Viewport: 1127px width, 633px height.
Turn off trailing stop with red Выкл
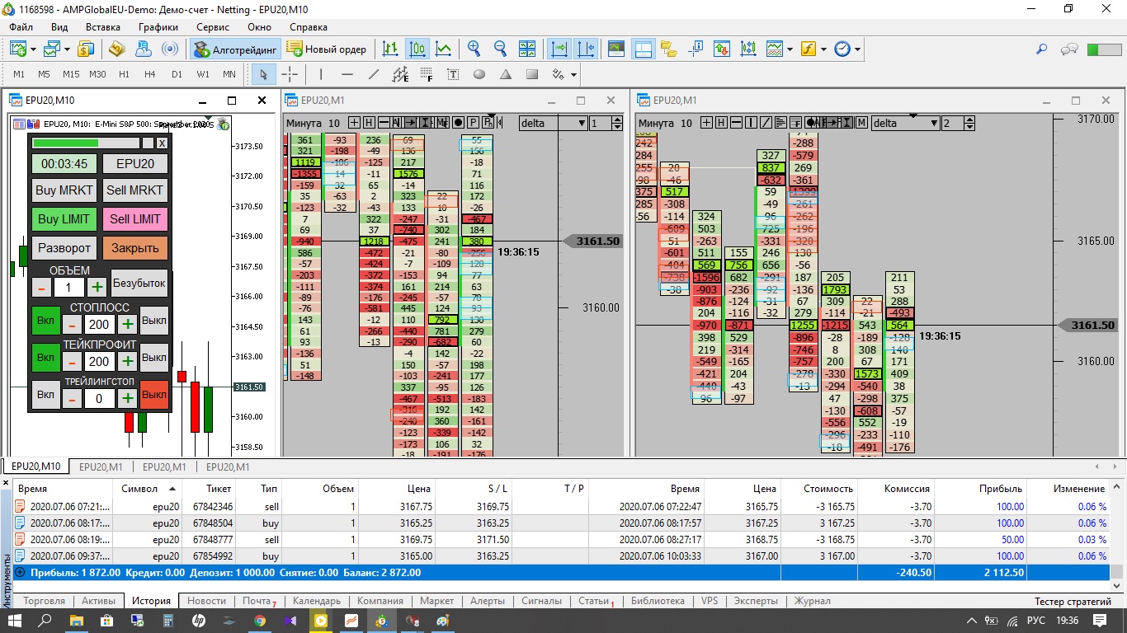point(154,395)
